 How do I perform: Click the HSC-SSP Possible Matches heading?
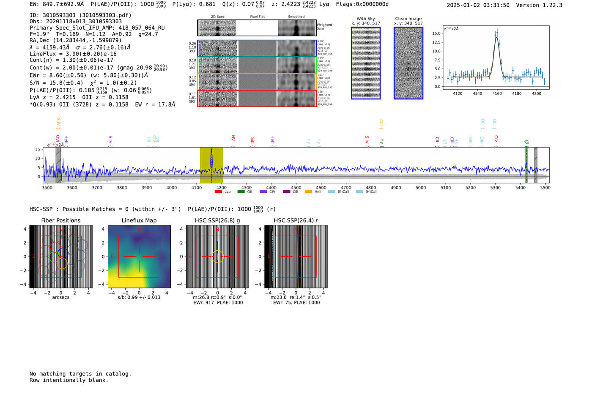pos(153,209)
